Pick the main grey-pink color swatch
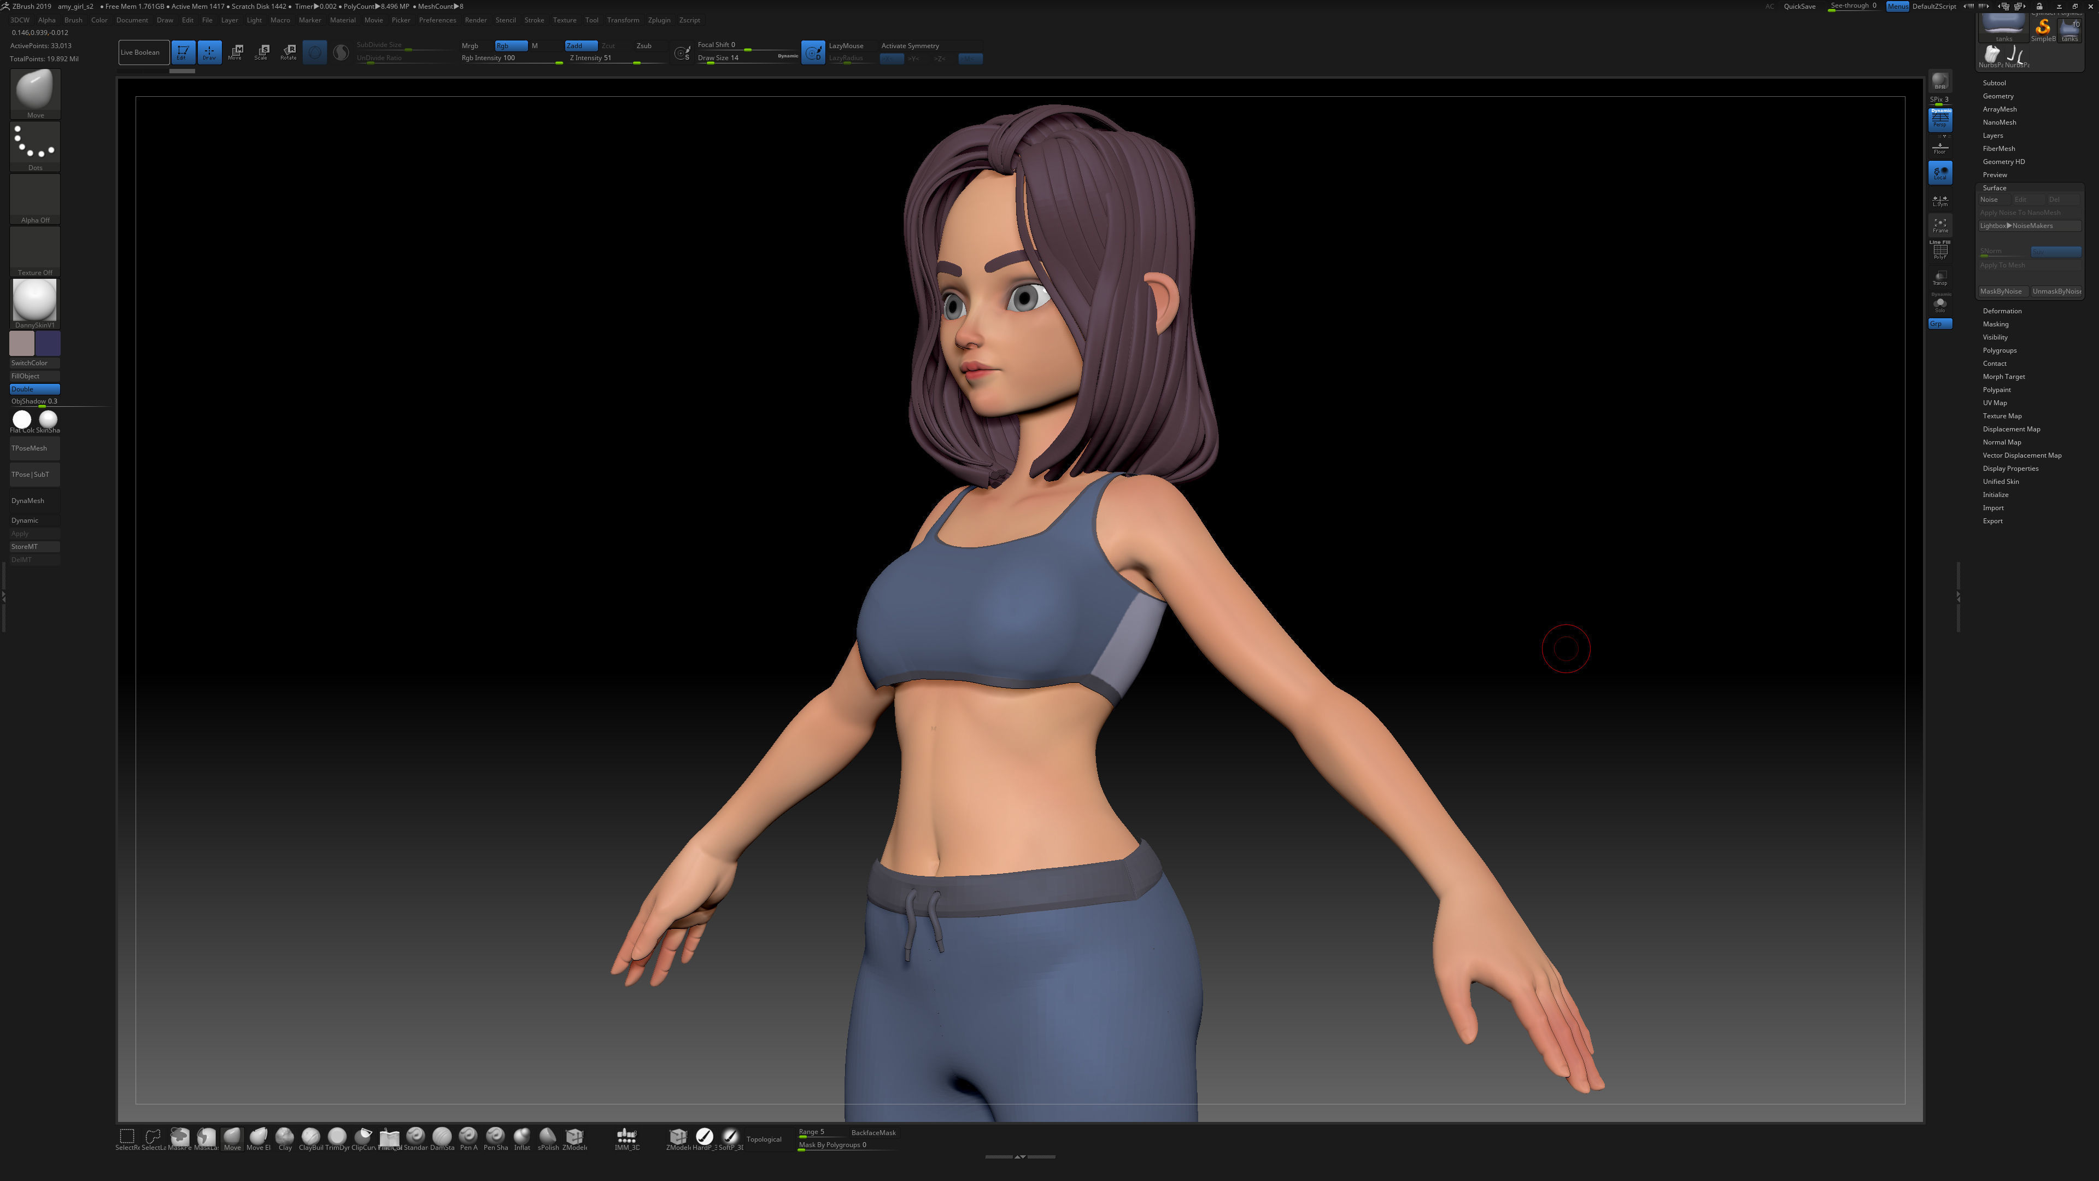This screenshot has width=2099, height=1181. pyautogui.click(x=22, y=343)
